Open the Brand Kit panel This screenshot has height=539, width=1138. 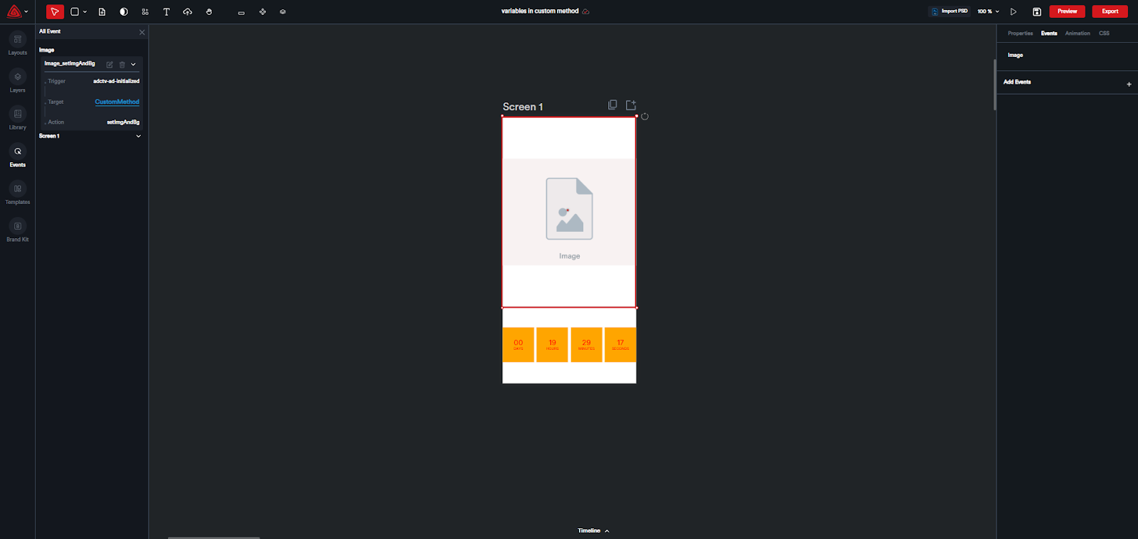(x=18, y=230)
